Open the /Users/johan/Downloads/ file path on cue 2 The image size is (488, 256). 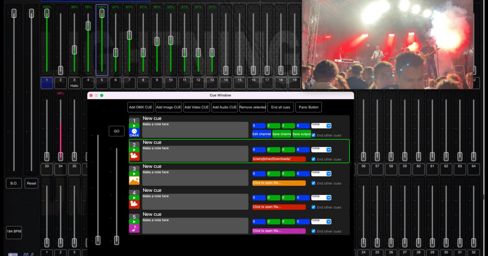tap(279, 159)
